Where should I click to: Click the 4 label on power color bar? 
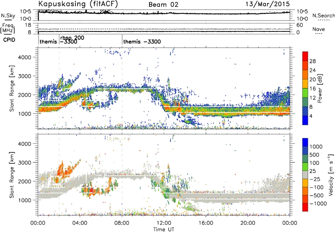(x=311, y=116)
